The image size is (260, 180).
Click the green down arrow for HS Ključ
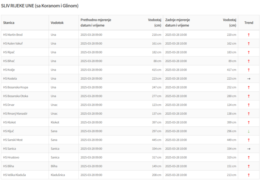[x=249, y=131]
